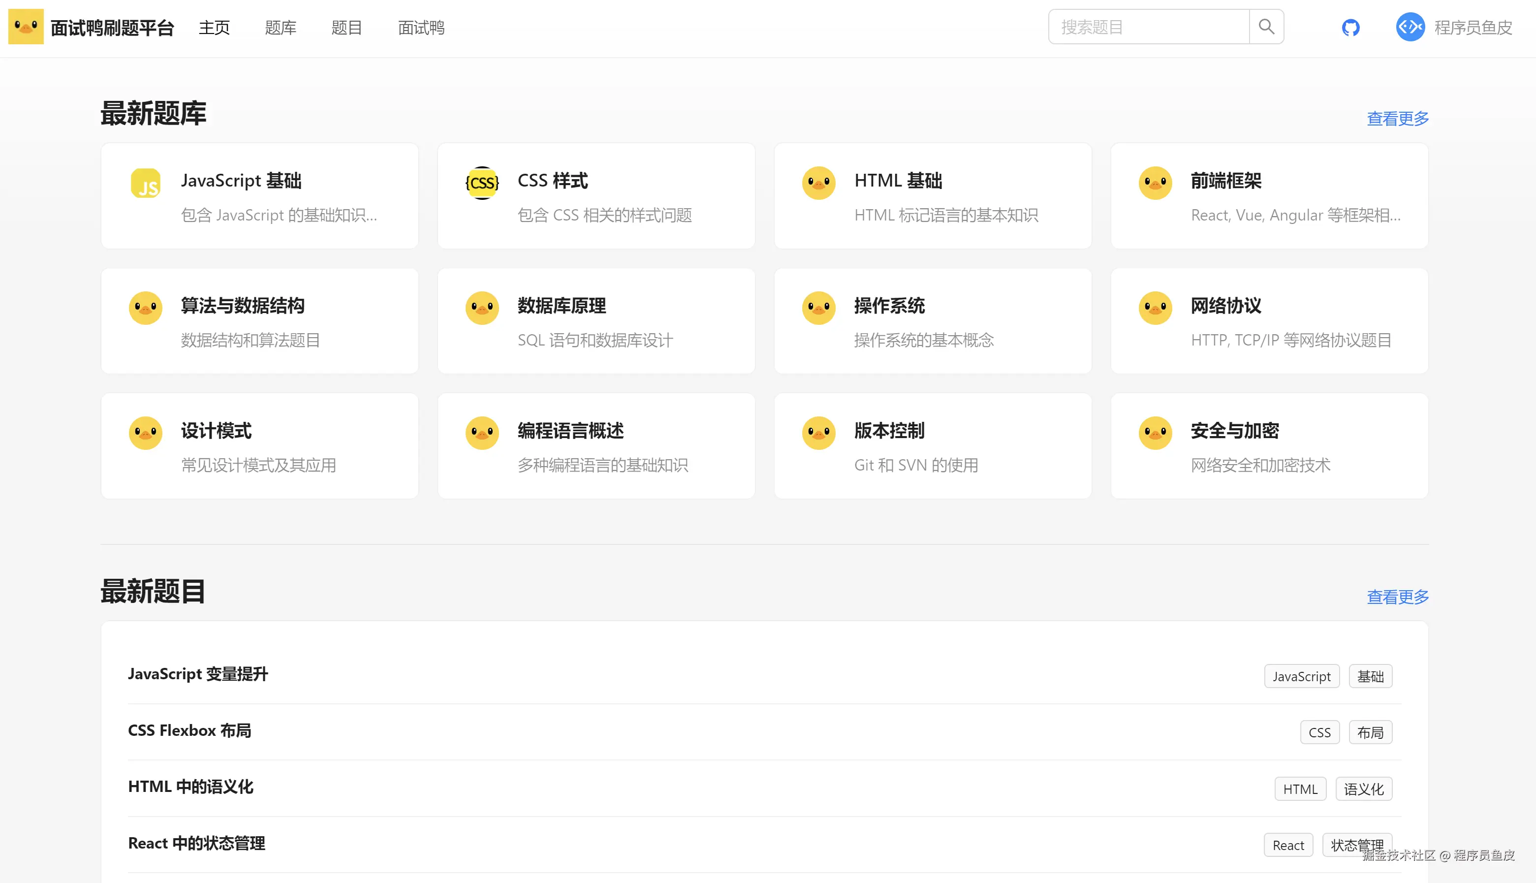Click 查看更多 beside 最新题库
Viewport: 1536px width, 883px height.
(x=1397, y=118)
